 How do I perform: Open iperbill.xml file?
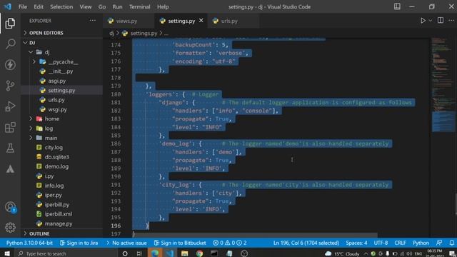point(59,214)
